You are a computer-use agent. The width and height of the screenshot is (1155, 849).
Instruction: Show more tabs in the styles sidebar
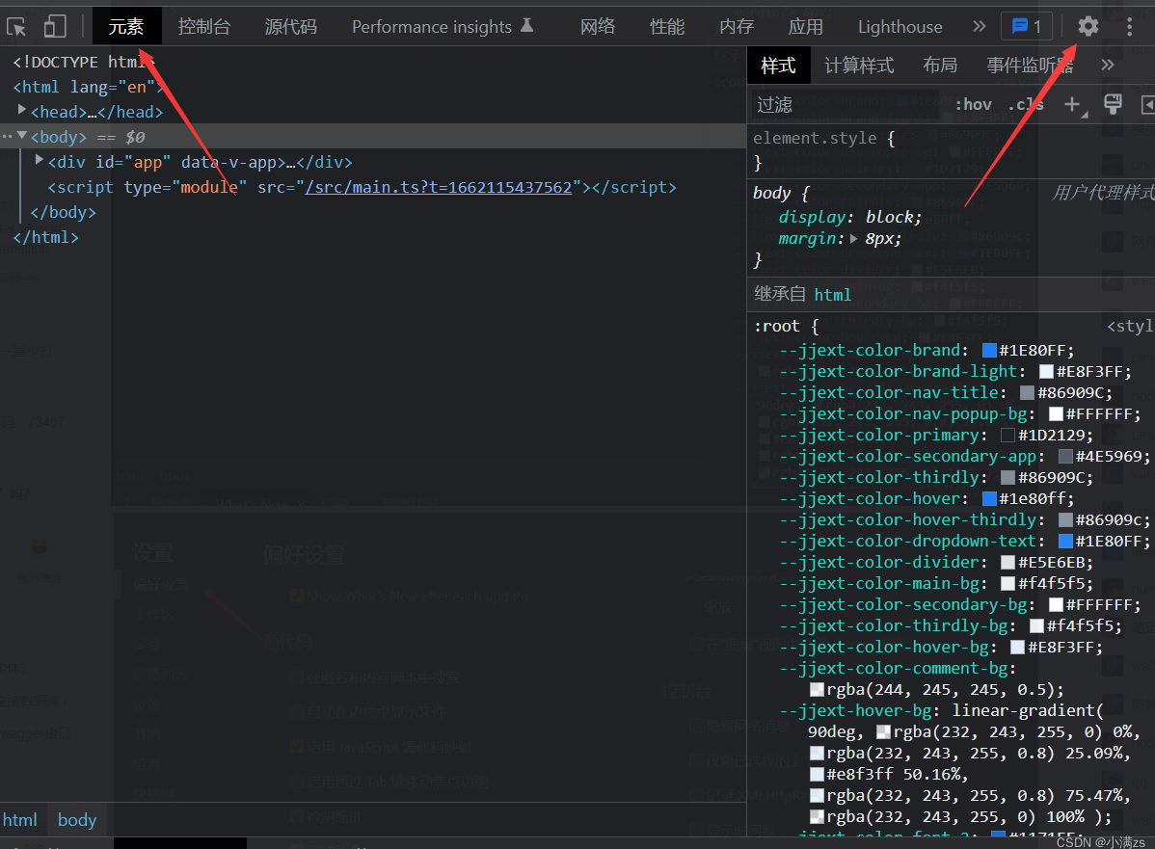coord(1107,65)
